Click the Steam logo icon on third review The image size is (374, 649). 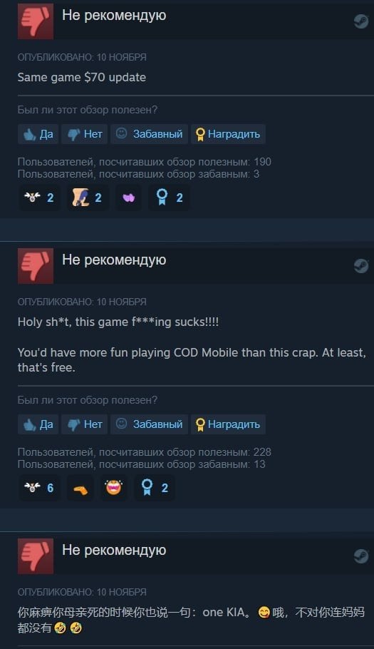click(x=361, y=556)
